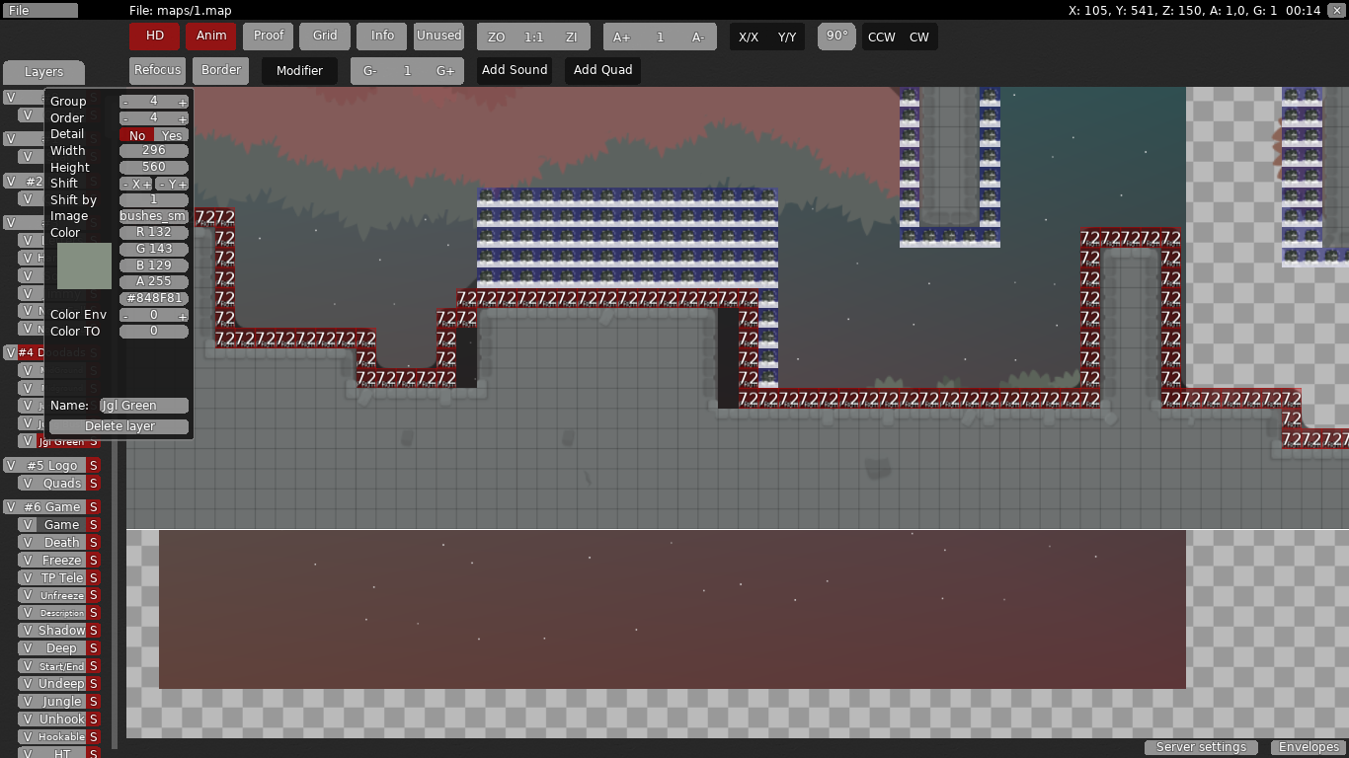Image resolution: width=1349 pixels, height=758 pixels.
Task: Flip horizontally with the X/X button
Action: click(x=749, y=38)
